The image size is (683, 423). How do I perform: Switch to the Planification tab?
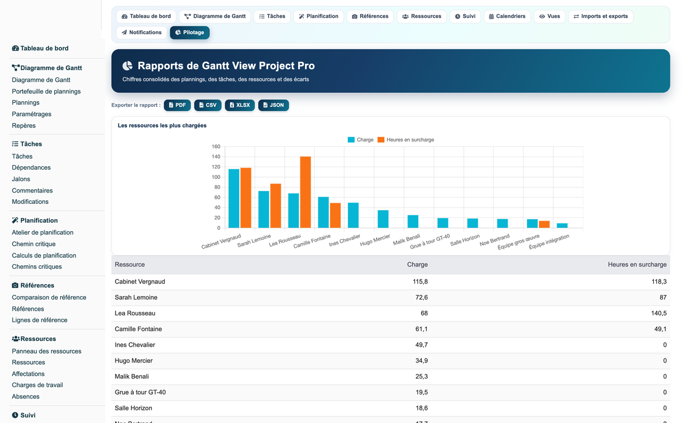pyautogui.click(x=319, y=17)
